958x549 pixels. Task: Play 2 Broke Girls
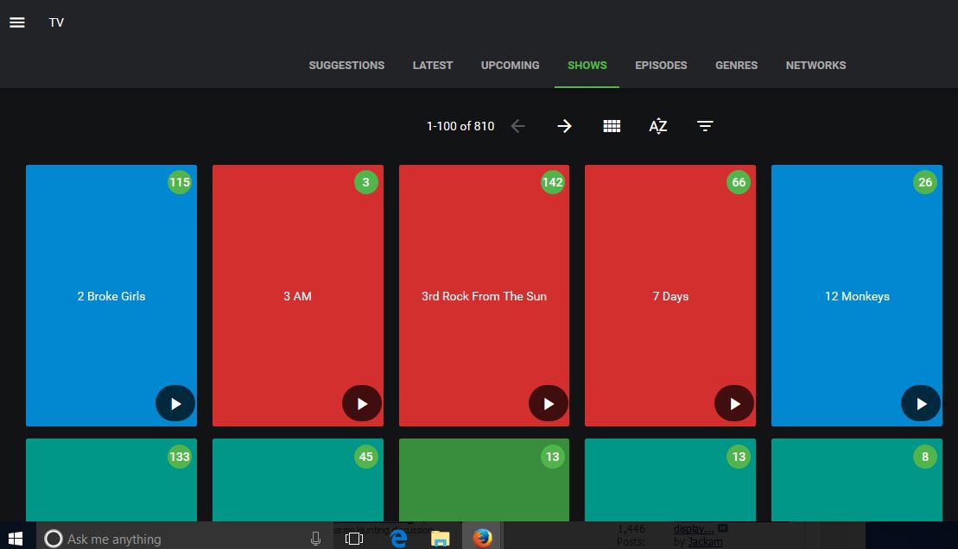coord(175,403)
